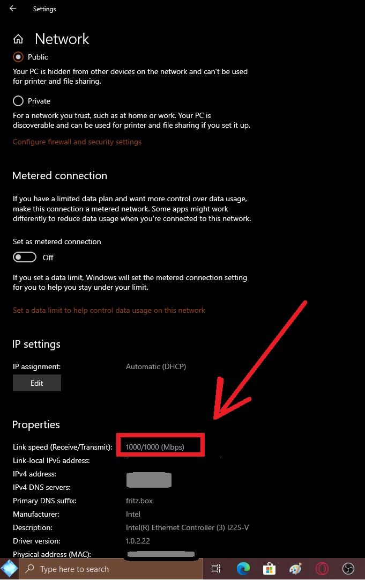
Task: Click the fritz.box DNS suffix value
Action: pos(139,501)
